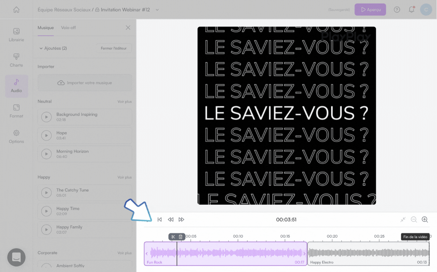Click the Fun Rock right trim handle
The width and height of the screenshot is (437, 272).
[x=305, y=254]
